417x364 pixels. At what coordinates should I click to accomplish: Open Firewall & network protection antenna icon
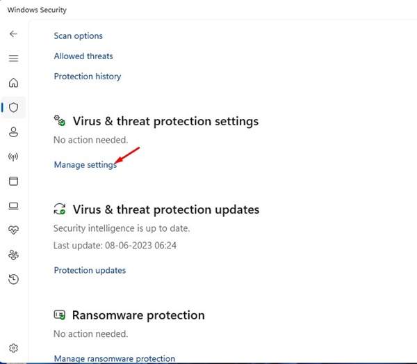[13, 157]
